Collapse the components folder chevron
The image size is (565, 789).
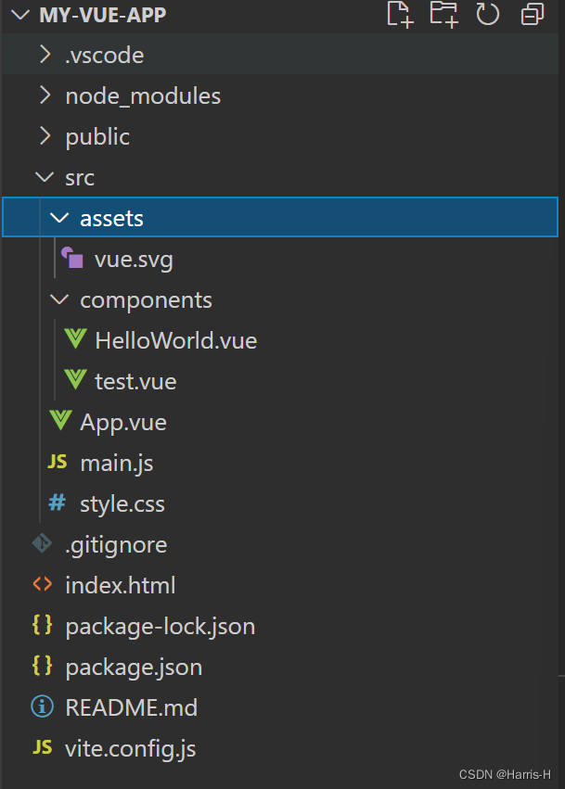(59, 300)
